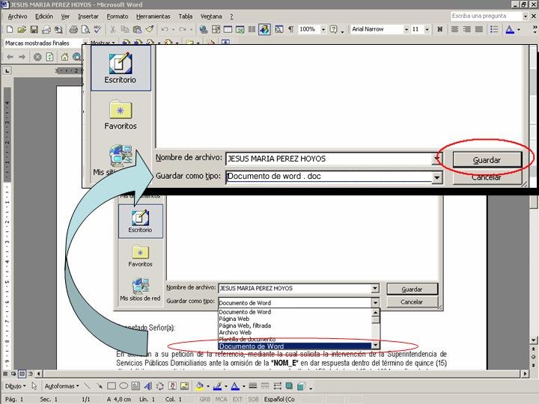Image resolution: width=539 pixels, height=404 pixels.
Task: Click the Insert Hyperlink globe icon
Action: 204,29
